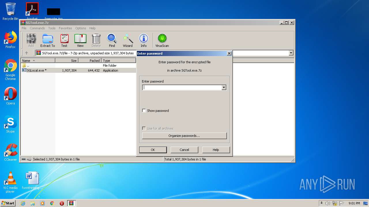Open CCleaner desktop shortcut
The height and width of the screenshot is (207, 369).
coord(10,152)
